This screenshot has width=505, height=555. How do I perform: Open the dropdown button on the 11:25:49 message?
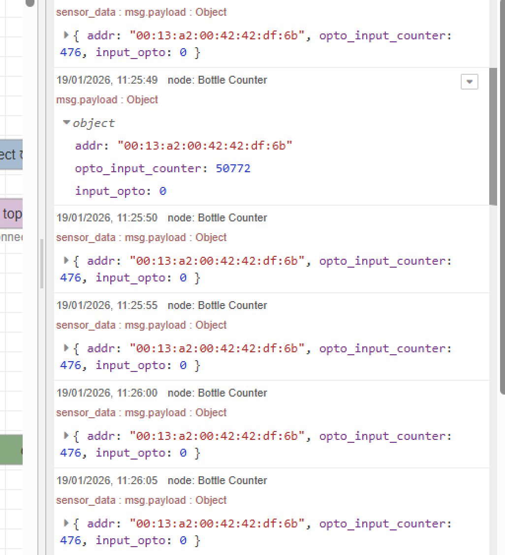[469, 82]
